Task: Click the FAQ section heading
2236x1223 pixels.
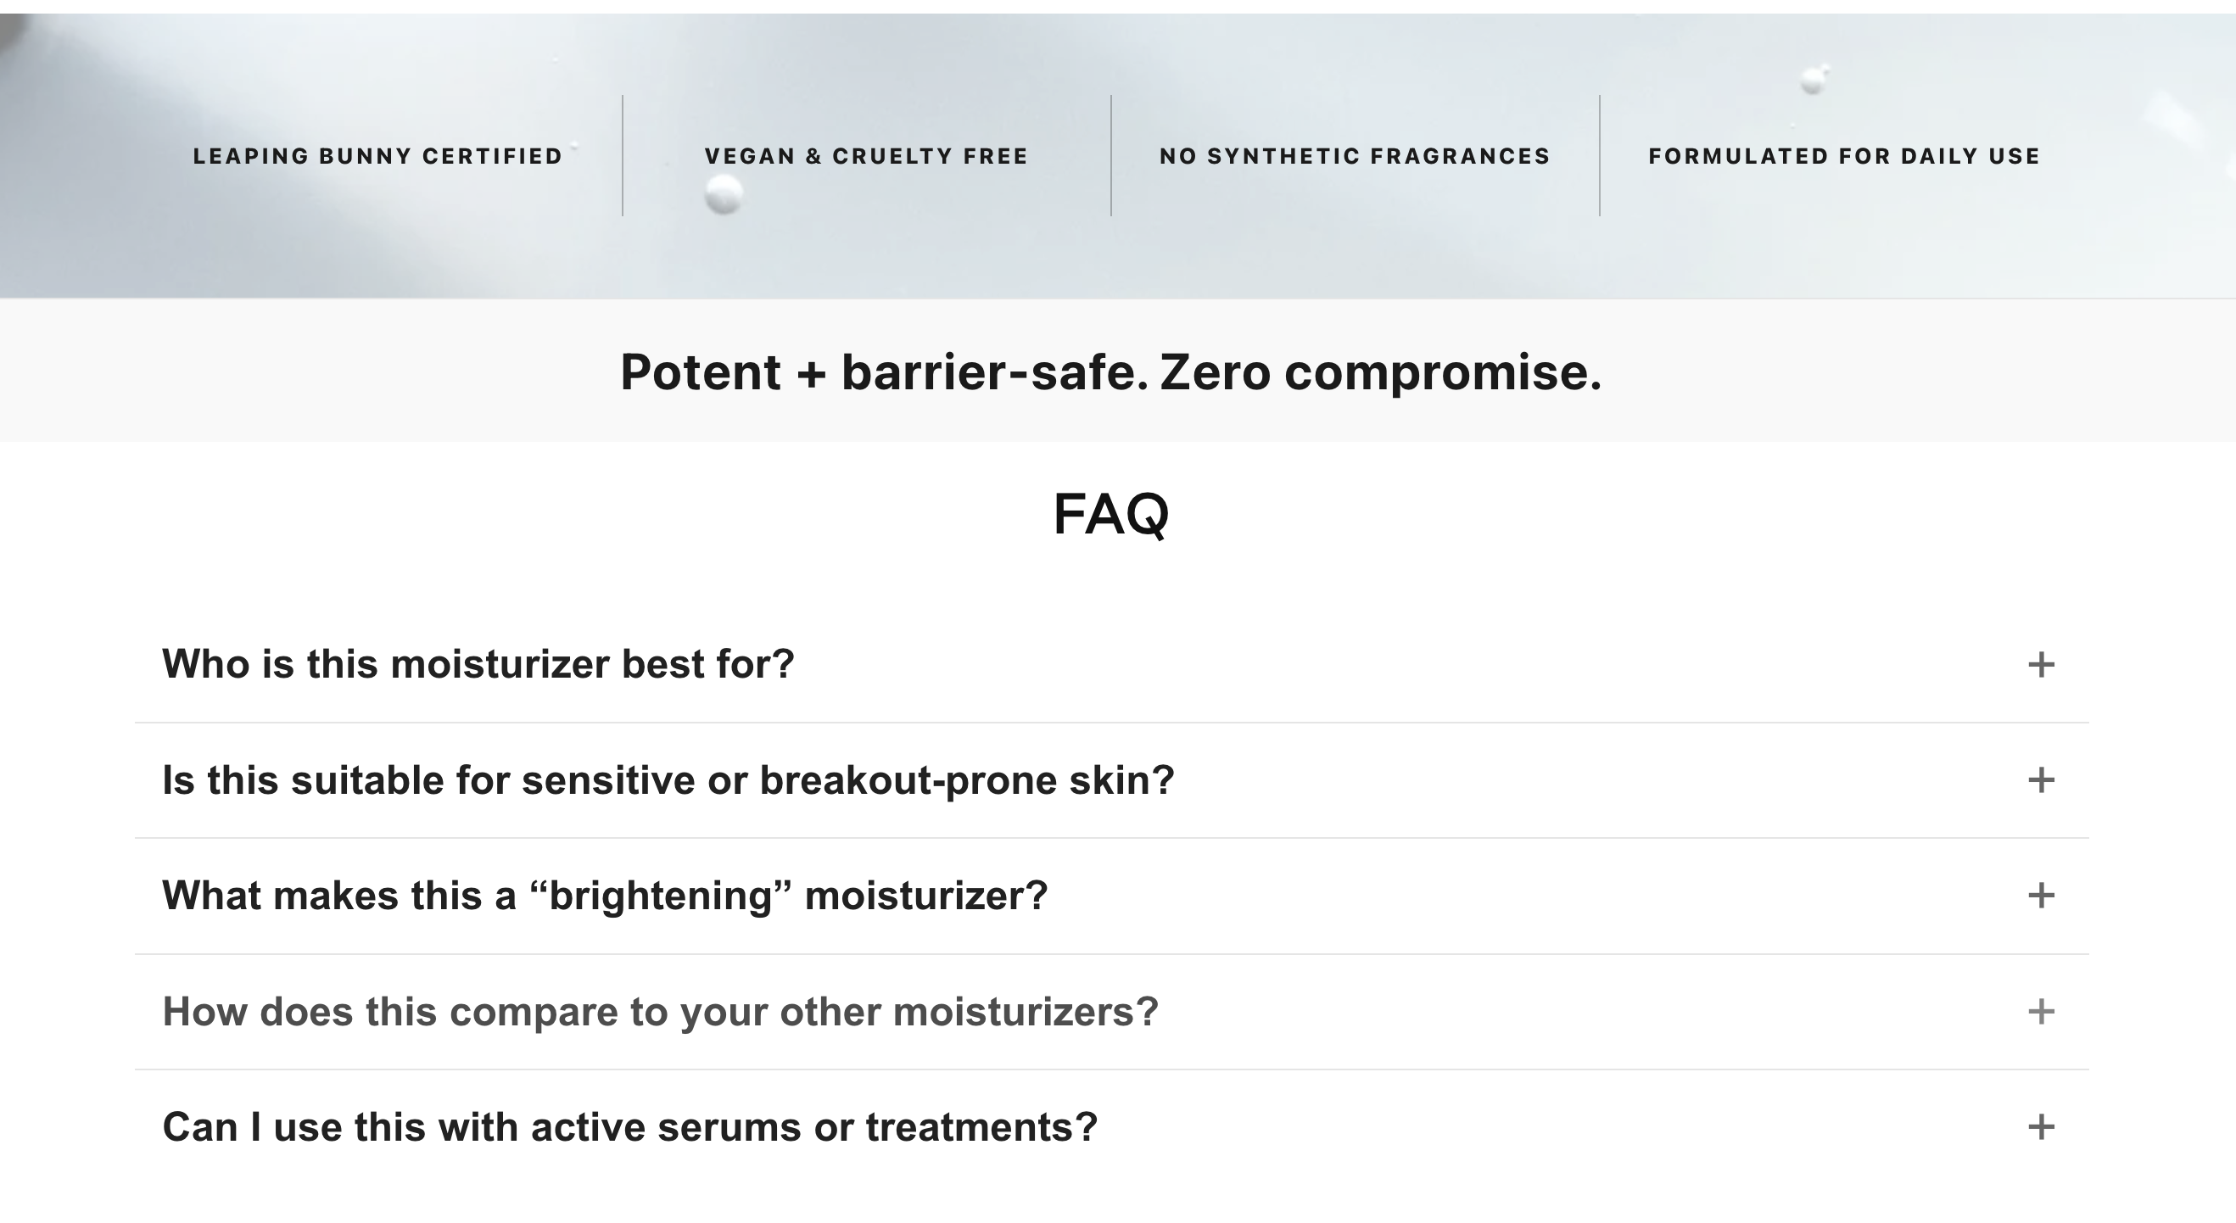Action: click(1111, 514)
